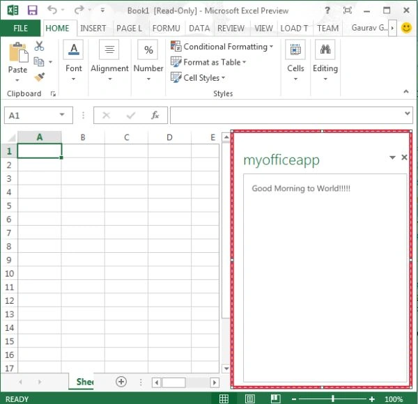The image size is (418, 404).
Task: Open the Alignment group button
Action: click(x=109, y=60)
